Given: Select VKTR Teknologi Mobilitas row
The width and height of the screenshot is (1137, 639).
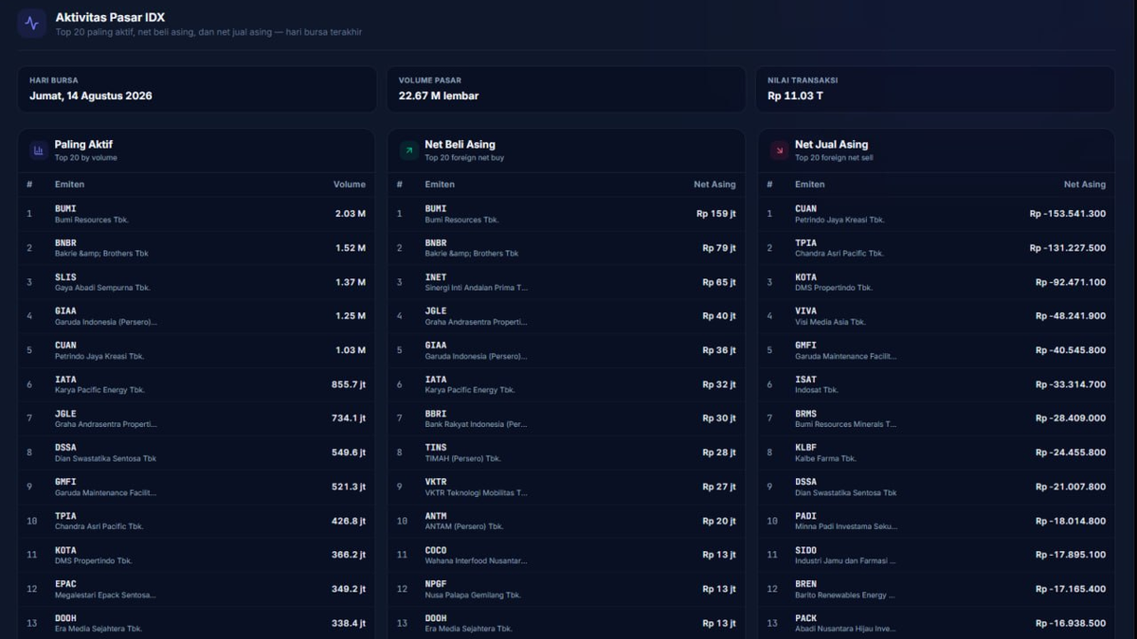Looking at the screenshot, I should [x=567, y=487].
